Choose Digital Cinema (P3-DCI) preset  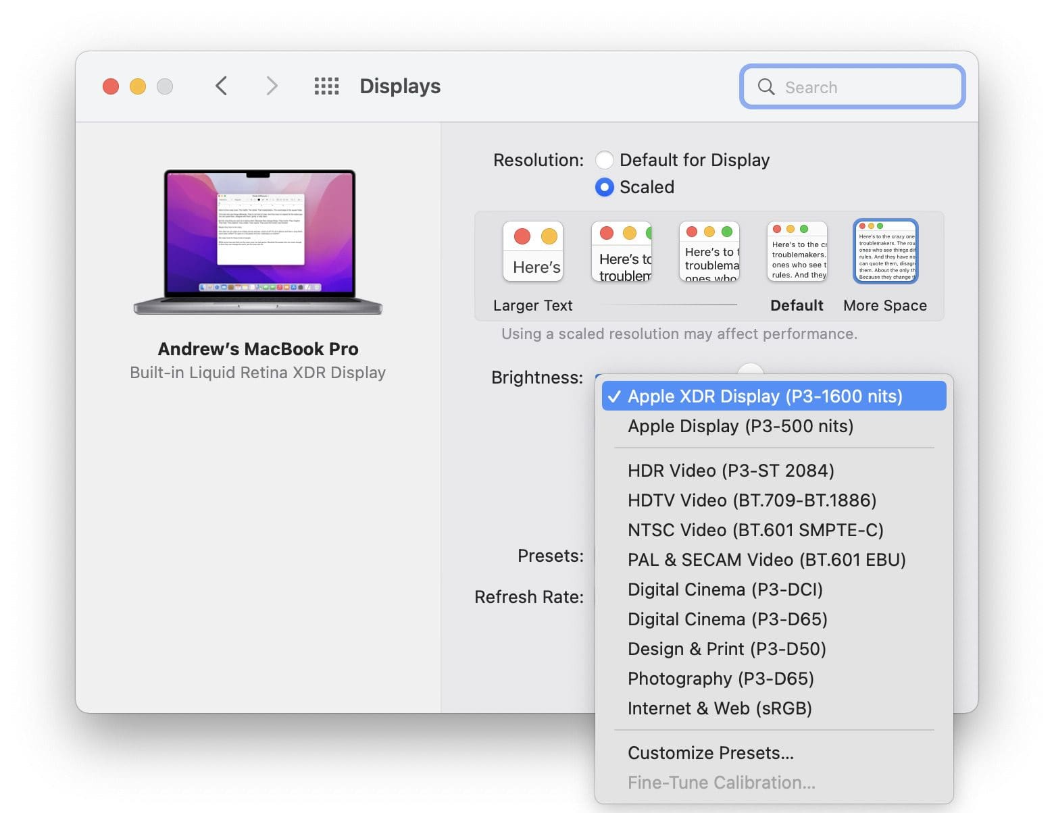point(774,589)
